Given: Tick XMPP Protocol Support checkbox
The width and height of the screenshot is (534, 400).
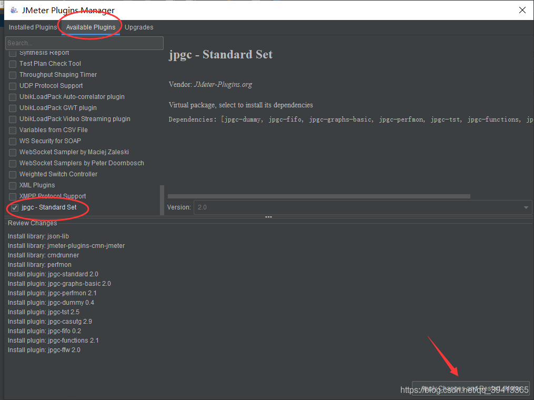Looking at the screenshot, I should pos(13,197).
